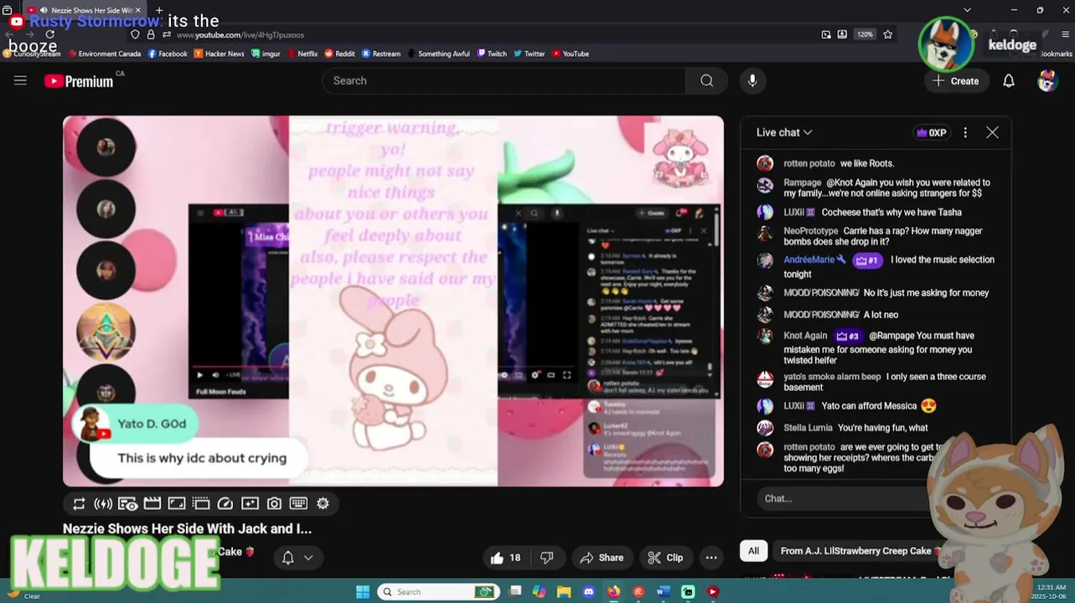Open YouTube notifications bell in header
This screenshot has height=603, width=1075.
point(1009,80)
